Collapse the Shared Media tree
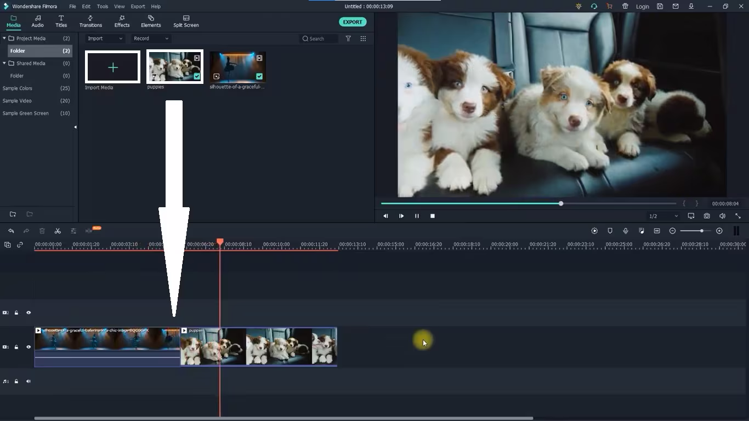 pyautogui.click(x=4, y=63)
